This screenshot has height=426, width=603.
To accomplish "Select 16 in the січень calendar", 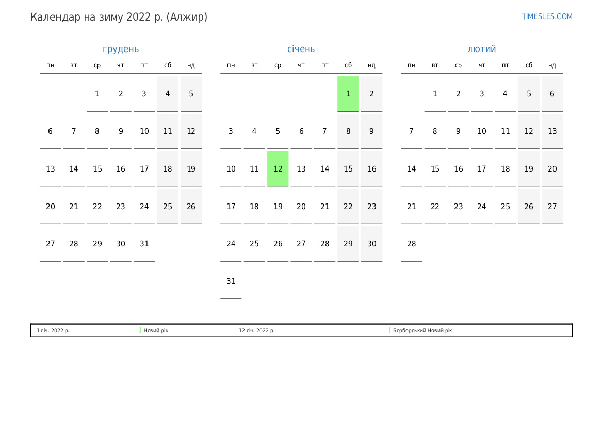I will click(371, 169).
